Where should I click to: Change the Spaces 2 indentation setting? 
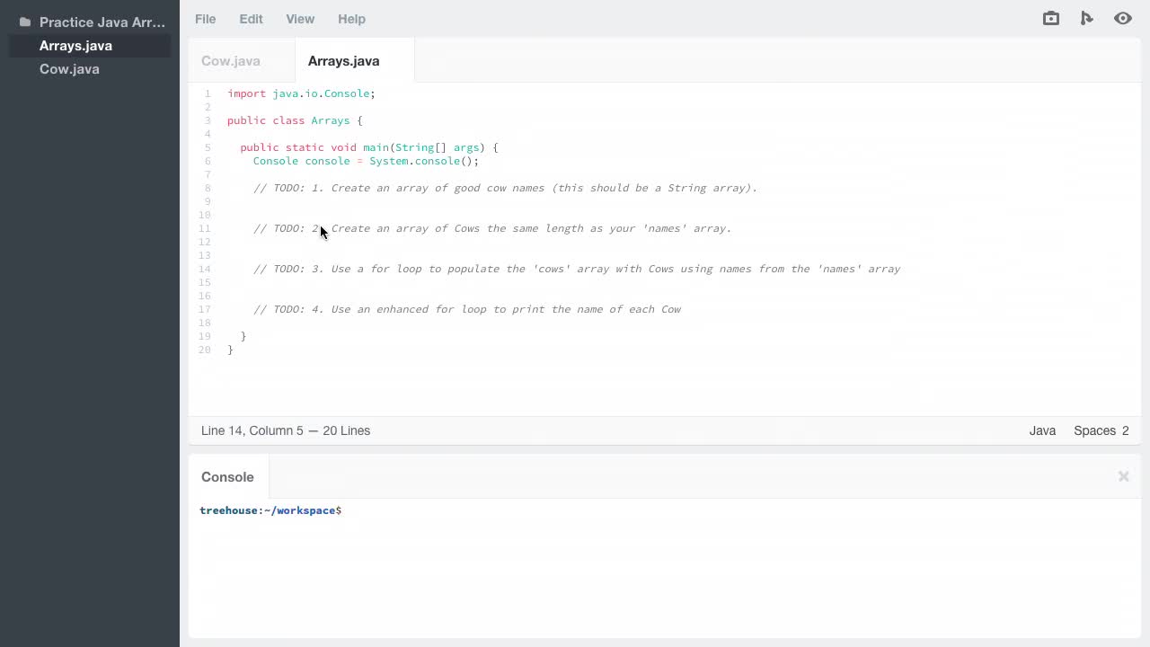click(x=1101, y=430)
